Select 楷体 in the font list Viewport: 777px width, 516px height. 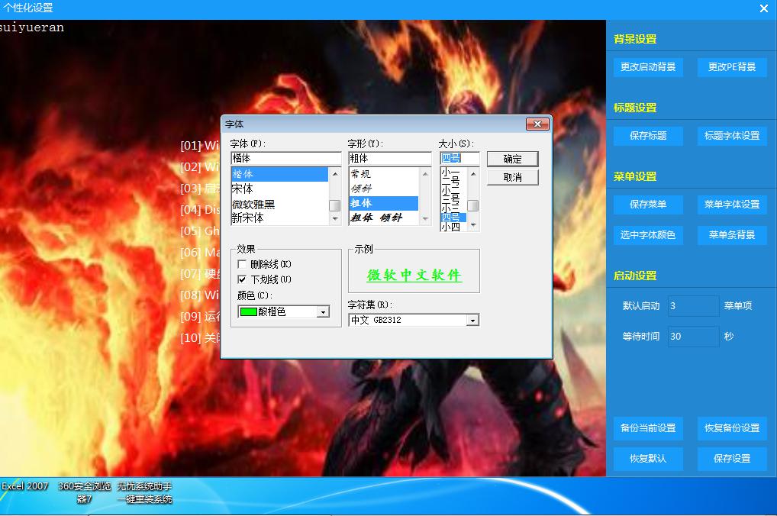pos(279,174)
